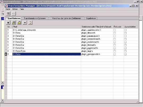143x107 pixels.
Task: Click the add file icon with document and folder
Action: pos(14,22)
